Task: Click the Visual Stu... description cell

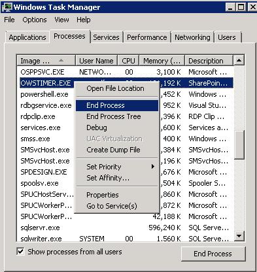Action: click(x=207, y=105)
